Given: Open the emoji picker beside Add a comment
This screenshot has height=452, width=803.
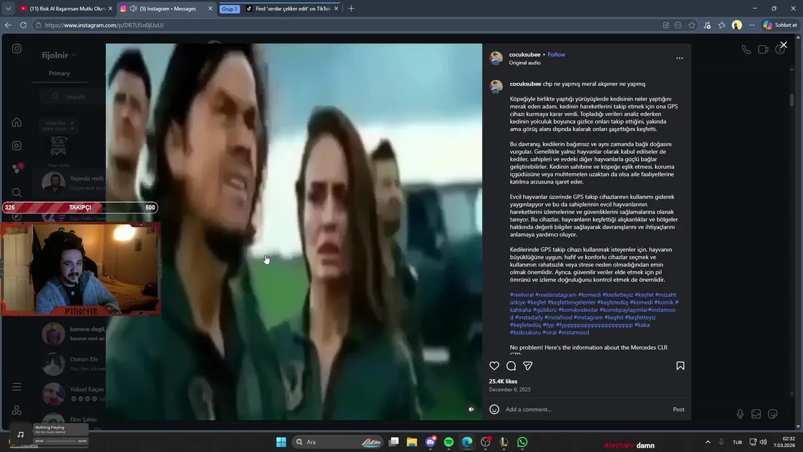Looking at the screenshot, I should pos(494,409).
